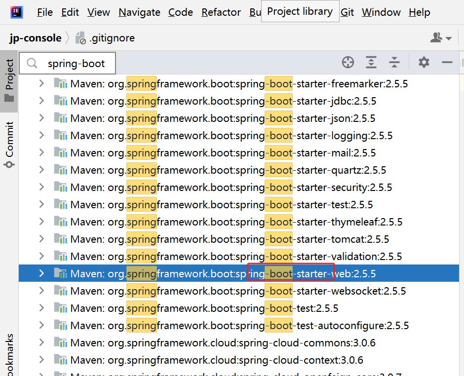464x376 pixels.
Task: Click library icon of spring-boot-starter-json
Action: [61, 118]
